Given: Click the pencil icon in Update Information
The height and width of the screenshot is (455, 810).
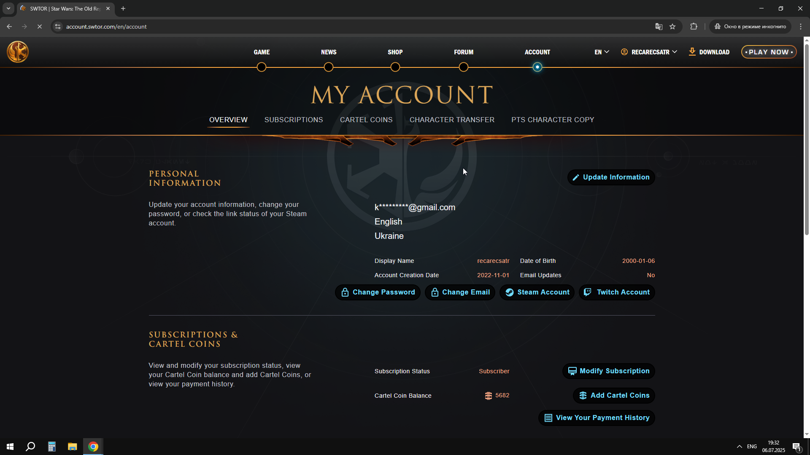Looking at the screenshot, I should [575, 177].
